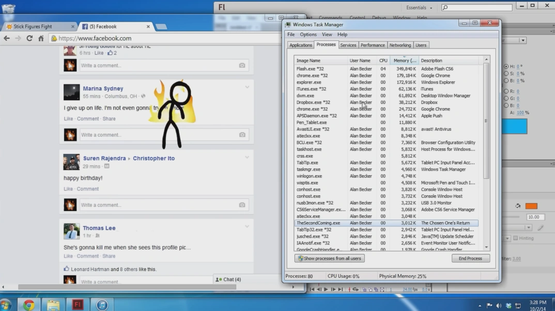Go back using Chrome's back arrow
The image size is (555, 311).
pyautogui.click(x=7, y=38)
